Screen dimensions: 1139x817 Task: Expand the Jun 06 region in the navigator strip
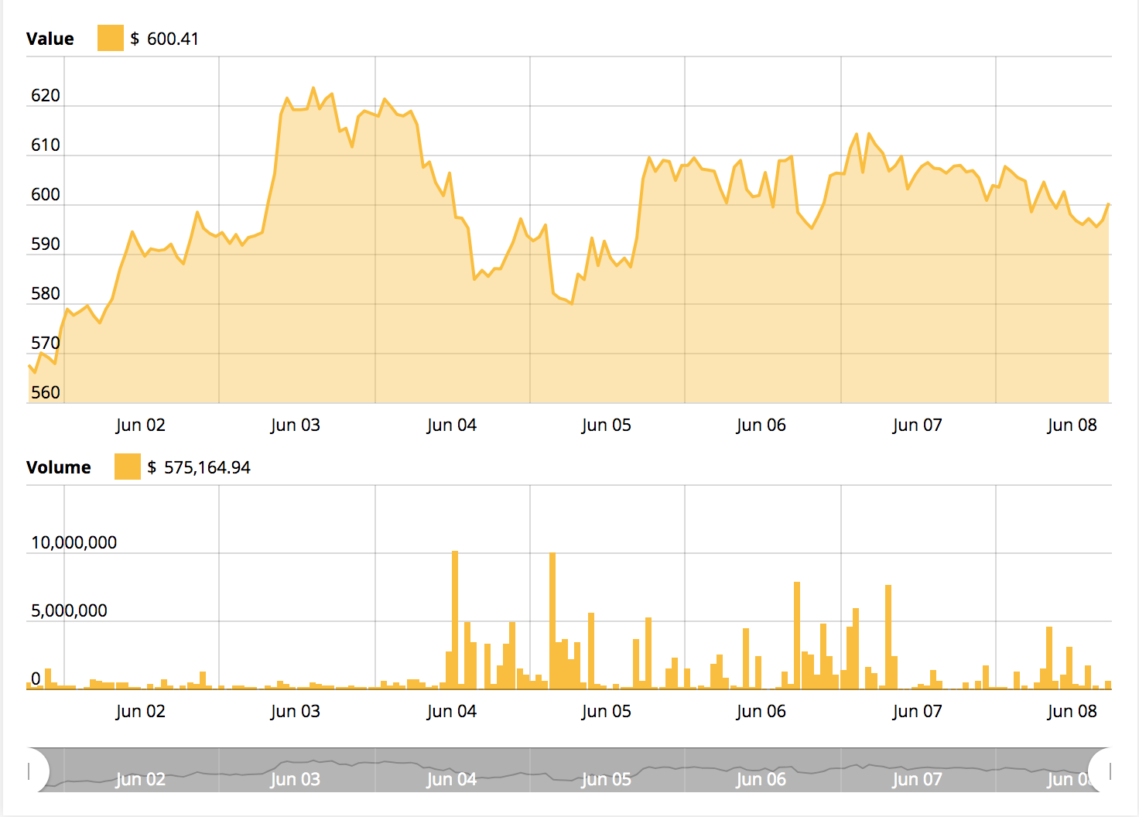[761, 778]
